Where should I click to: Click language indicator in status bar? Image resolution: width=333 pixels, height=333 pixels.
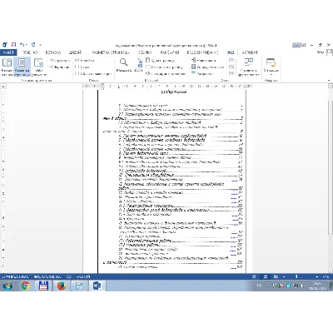83,276
